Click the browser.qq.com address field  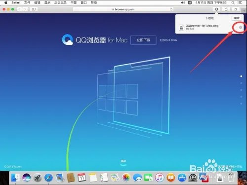(123, 9)
